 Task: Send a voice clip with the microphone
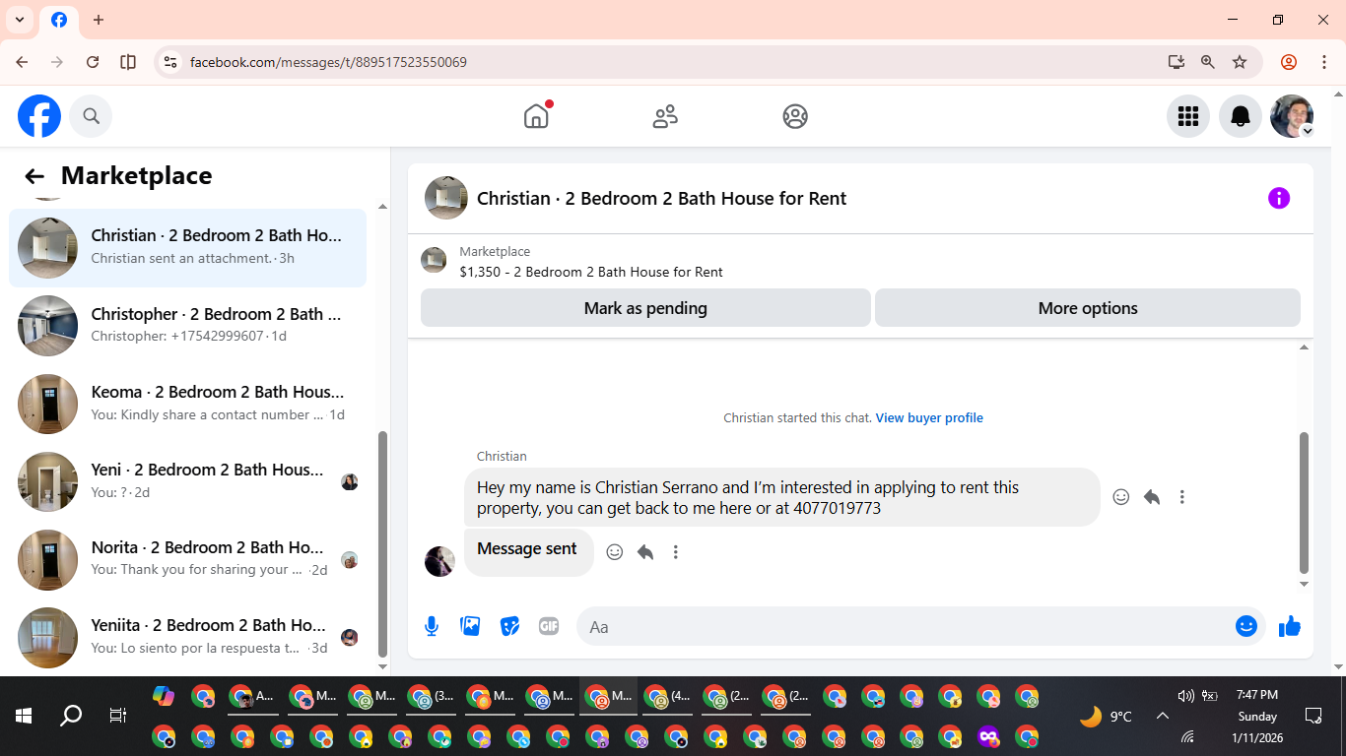click(432, 626)
